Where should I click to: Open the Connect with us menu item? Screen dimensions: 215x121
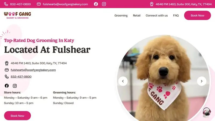pos(157,16)
